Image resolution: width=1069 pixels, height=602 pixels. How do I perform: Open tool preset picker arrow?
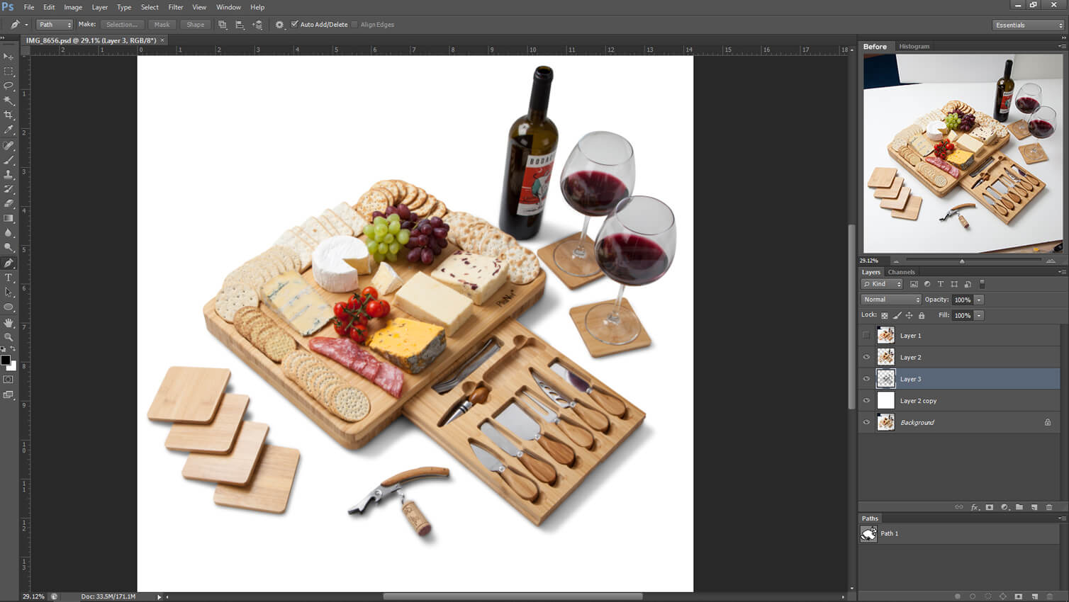[x=26, y=25]
